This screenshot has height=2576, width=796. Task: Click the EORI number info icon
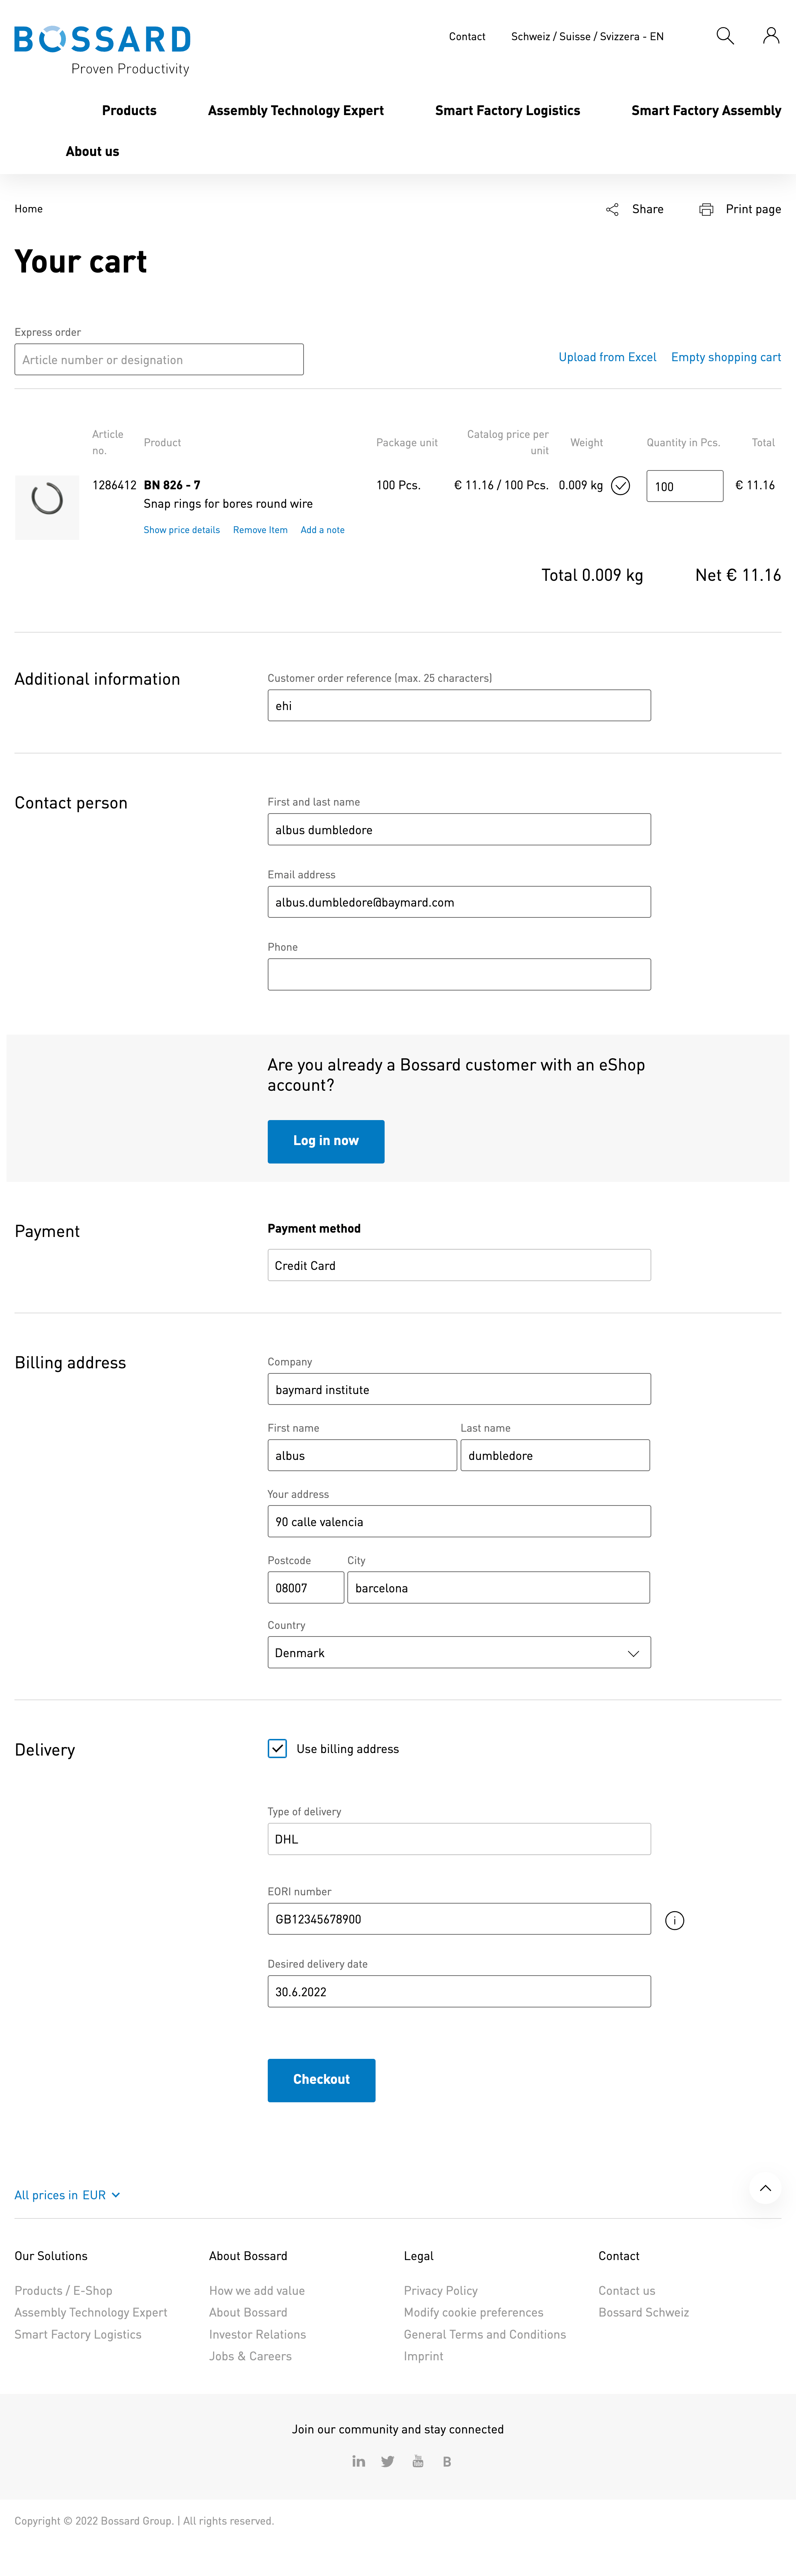(x=675, y=1920)
